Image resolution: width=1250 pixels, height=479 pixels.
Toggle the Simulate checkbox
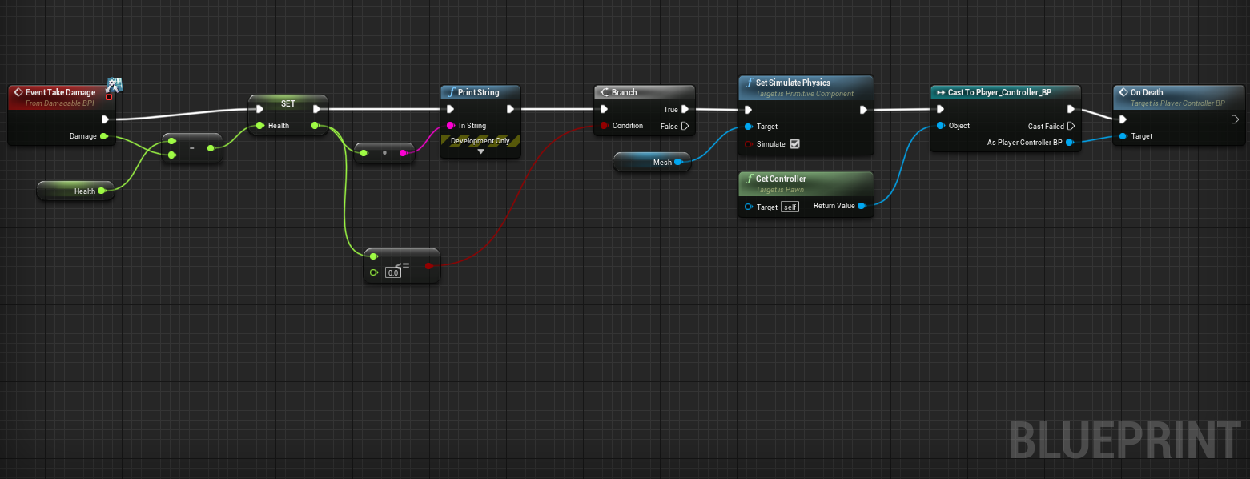794,144
